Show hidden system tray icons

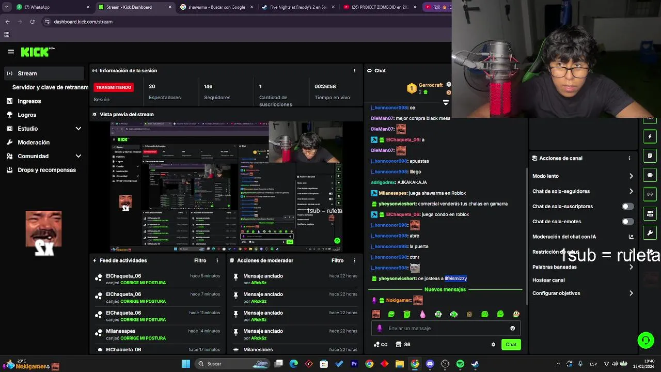click(558, 364)
